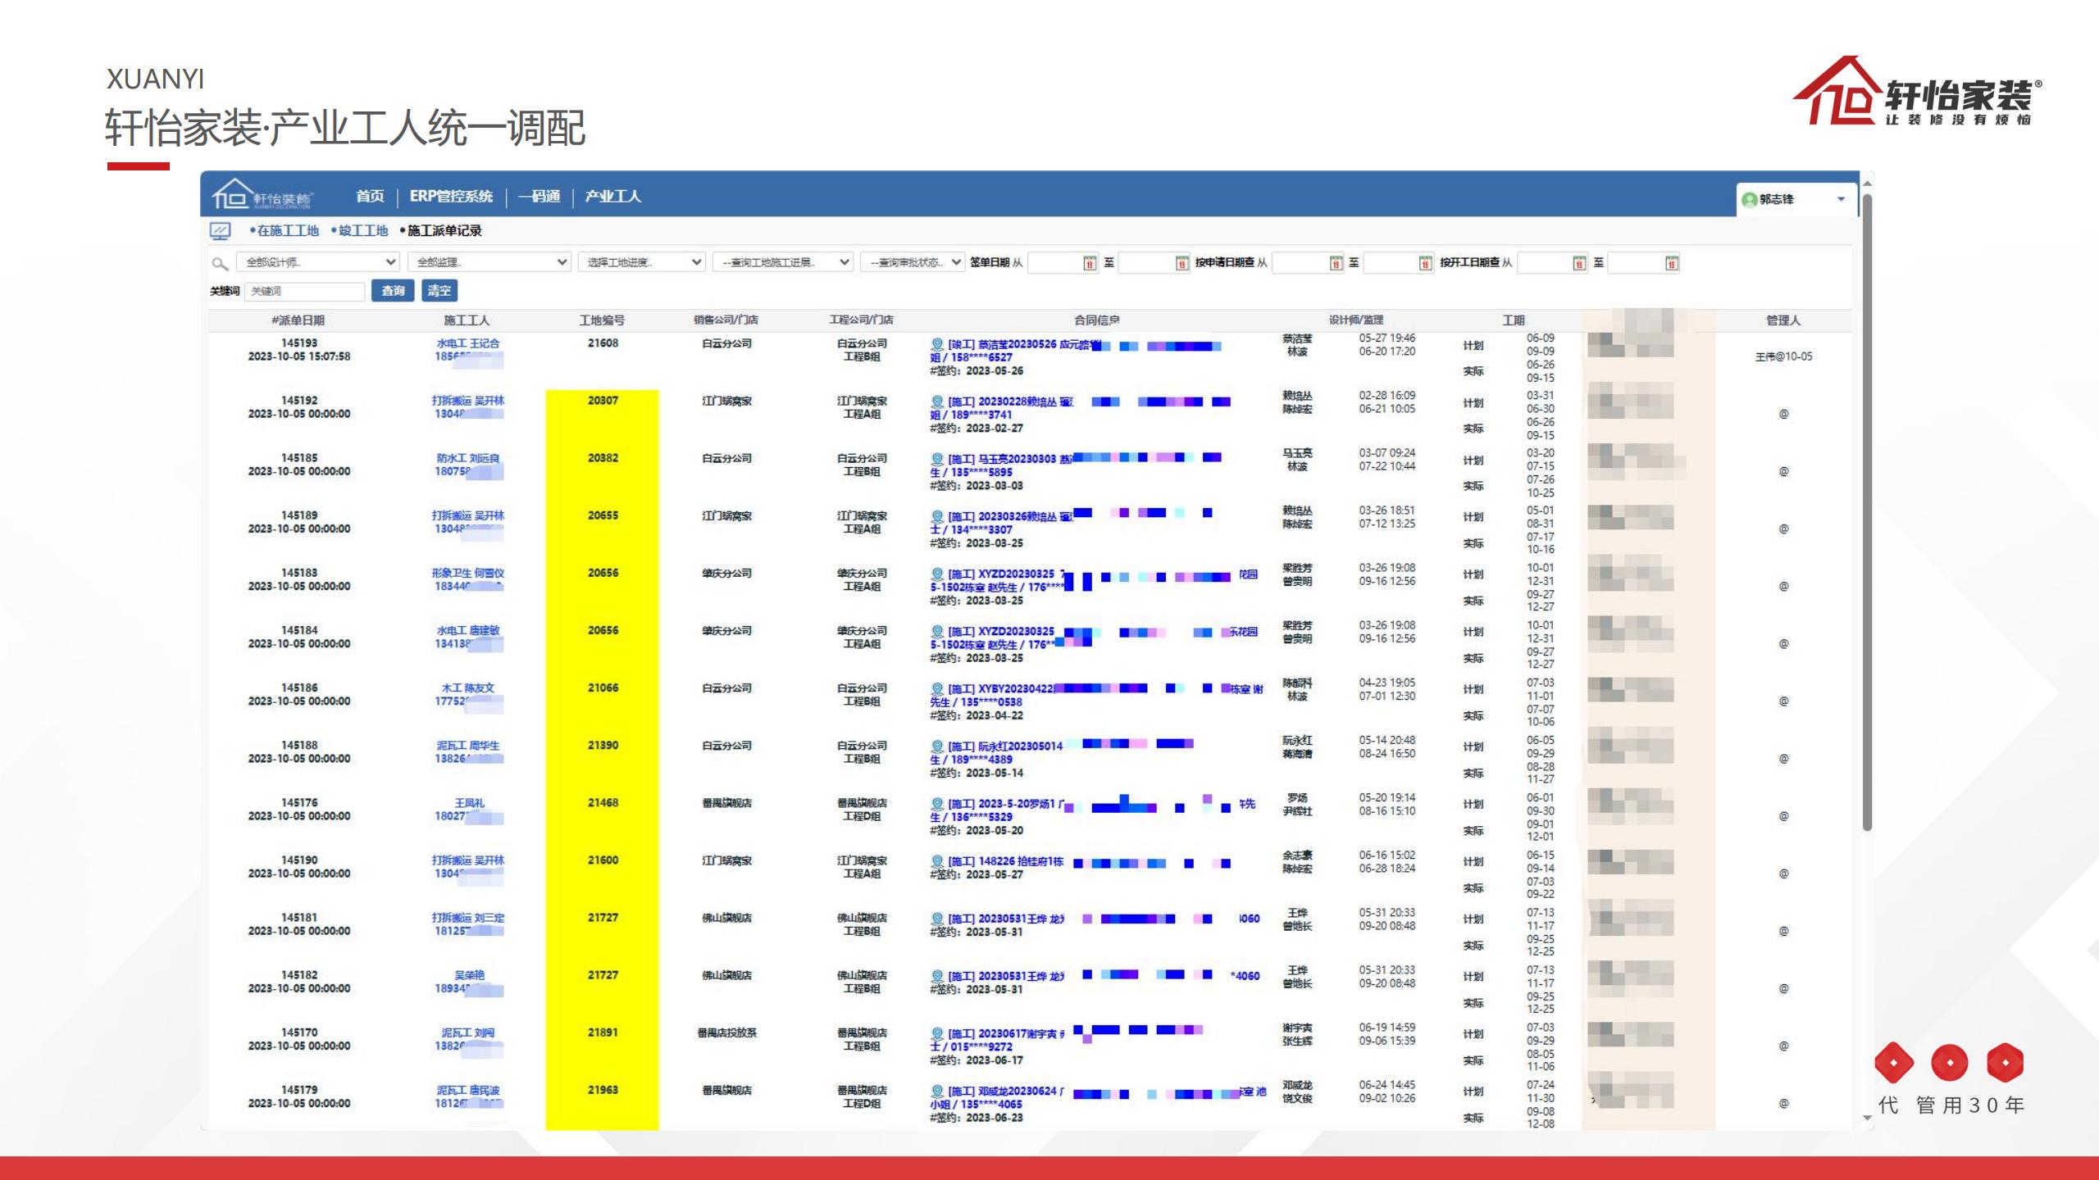
Task: Click the 清空 button
Action: 439,291
